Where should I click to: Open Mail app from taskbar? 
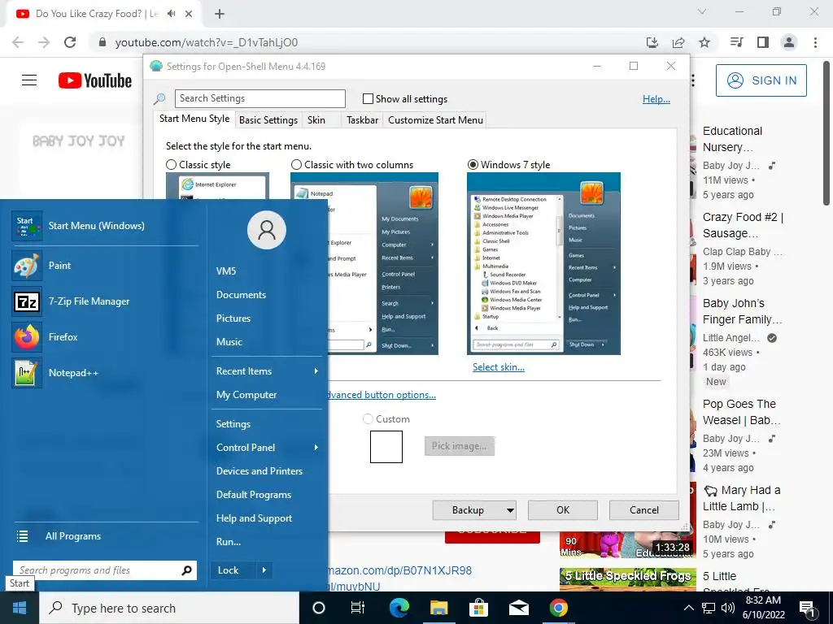[x=518, y=608]
